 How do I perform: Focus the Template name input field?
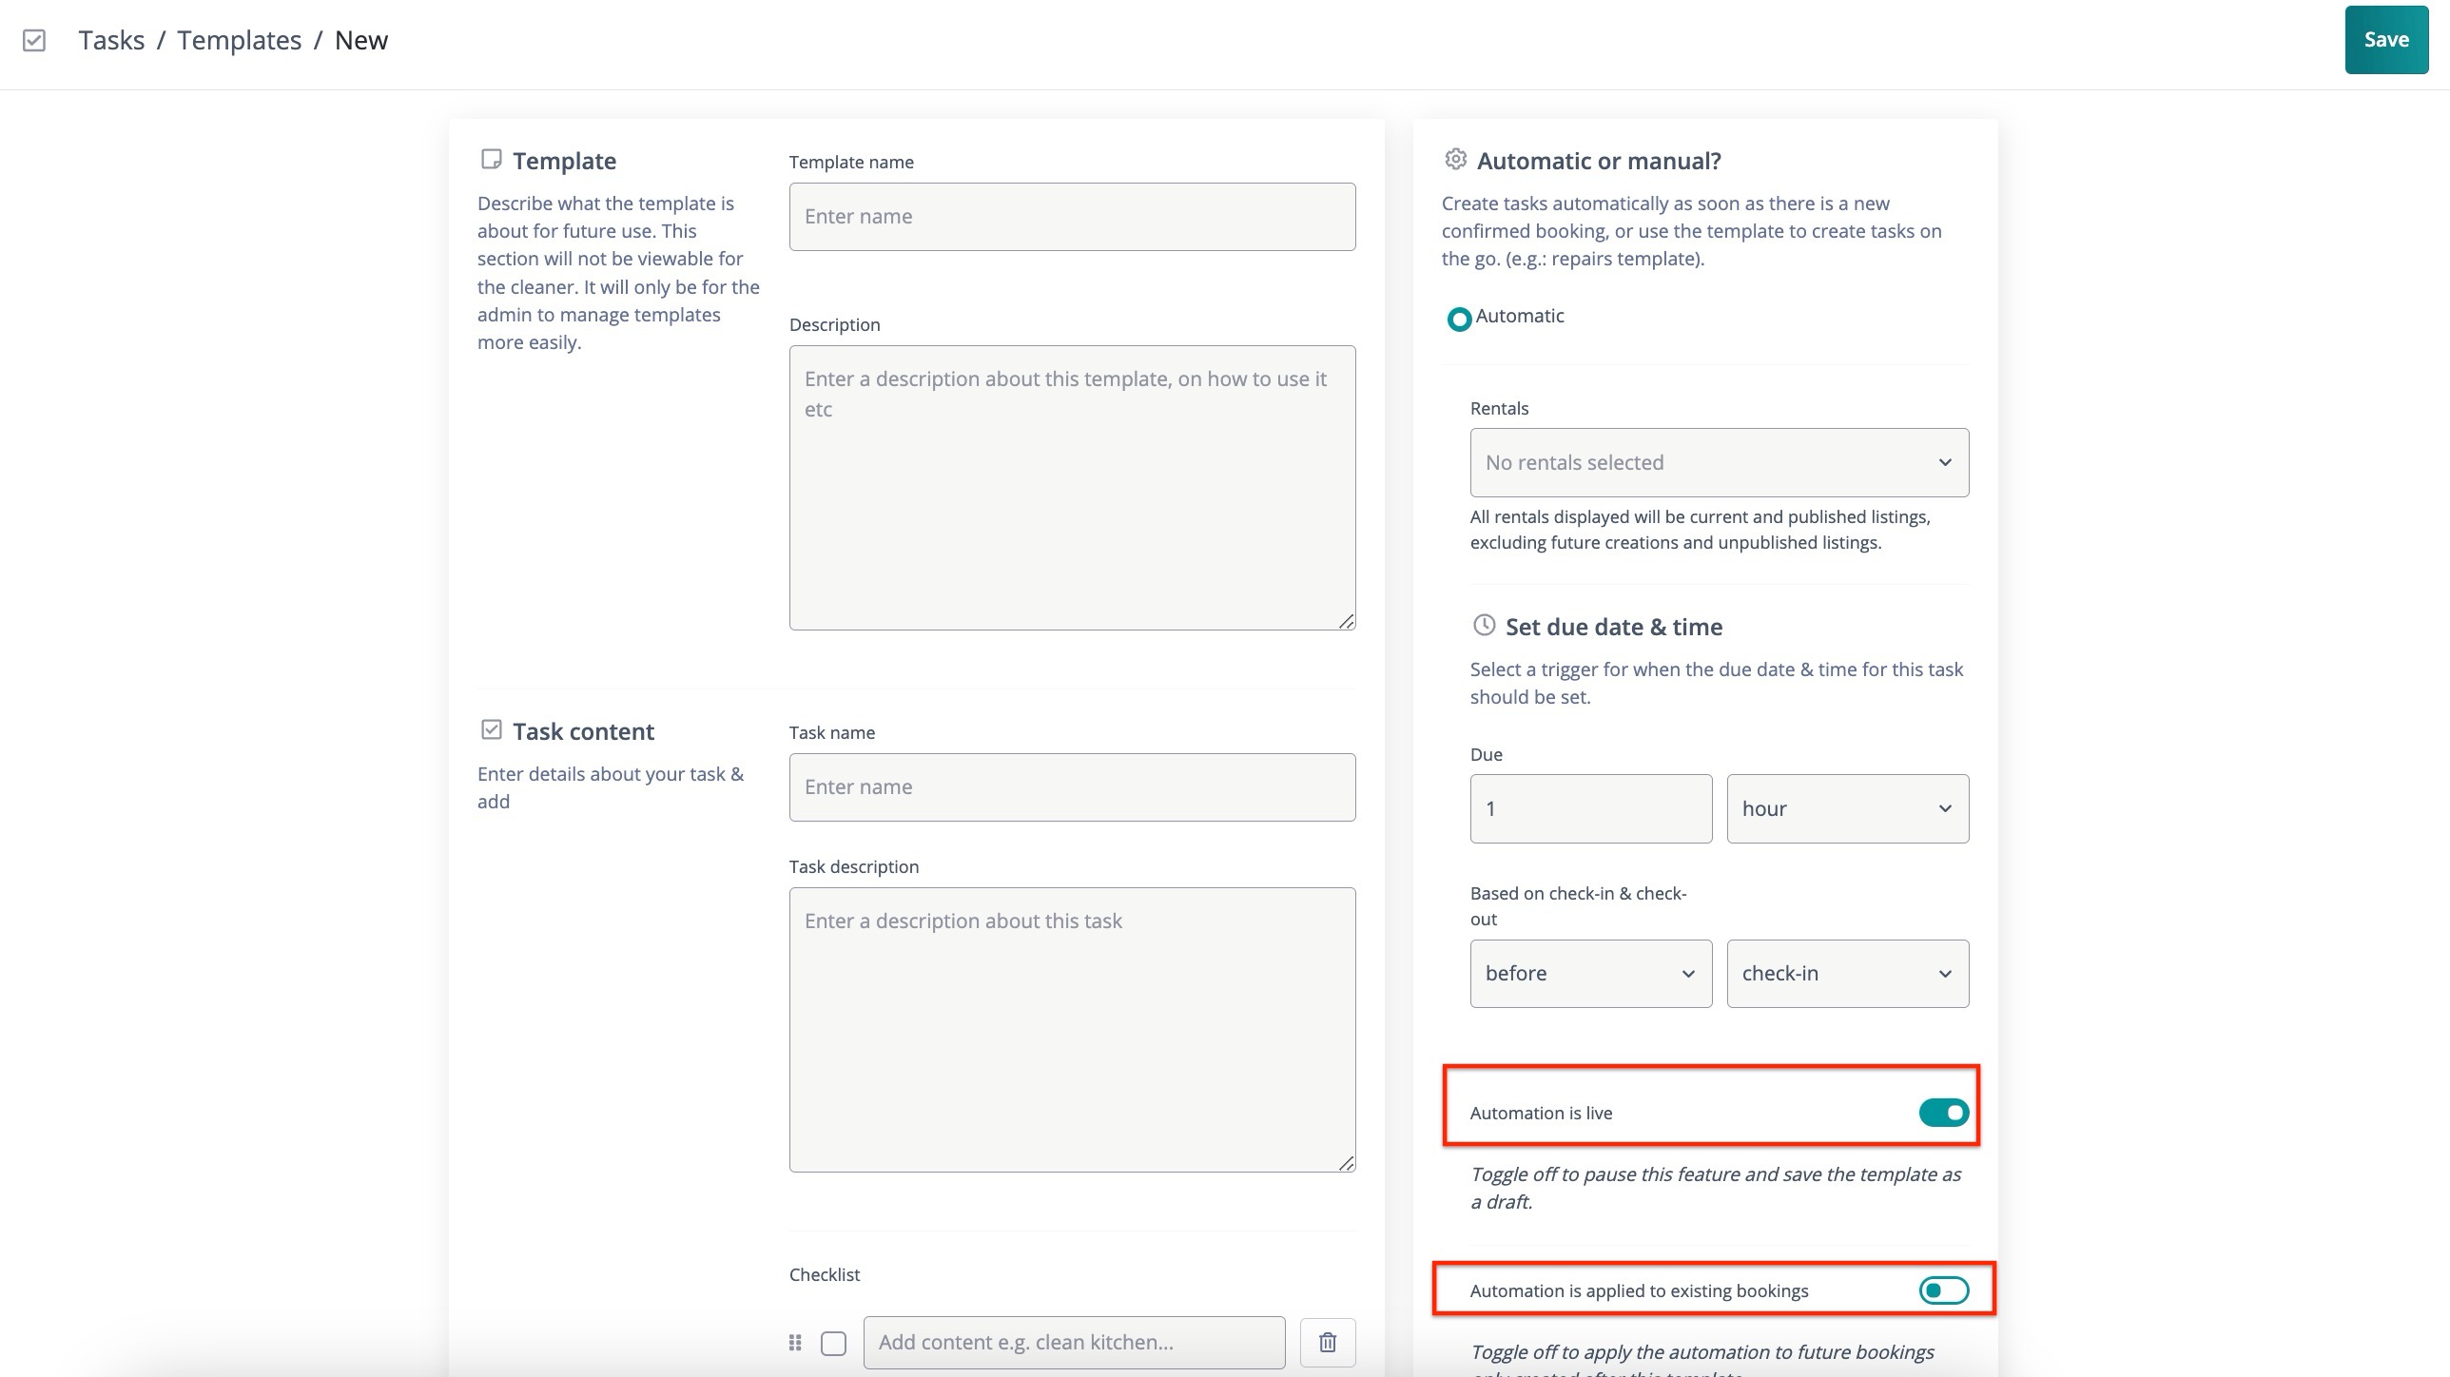1072,217
